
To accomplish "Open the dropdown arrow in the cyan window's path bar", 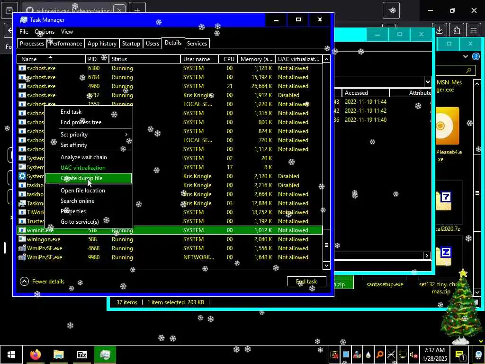I will pyautogui.click(x=428, y=82).
